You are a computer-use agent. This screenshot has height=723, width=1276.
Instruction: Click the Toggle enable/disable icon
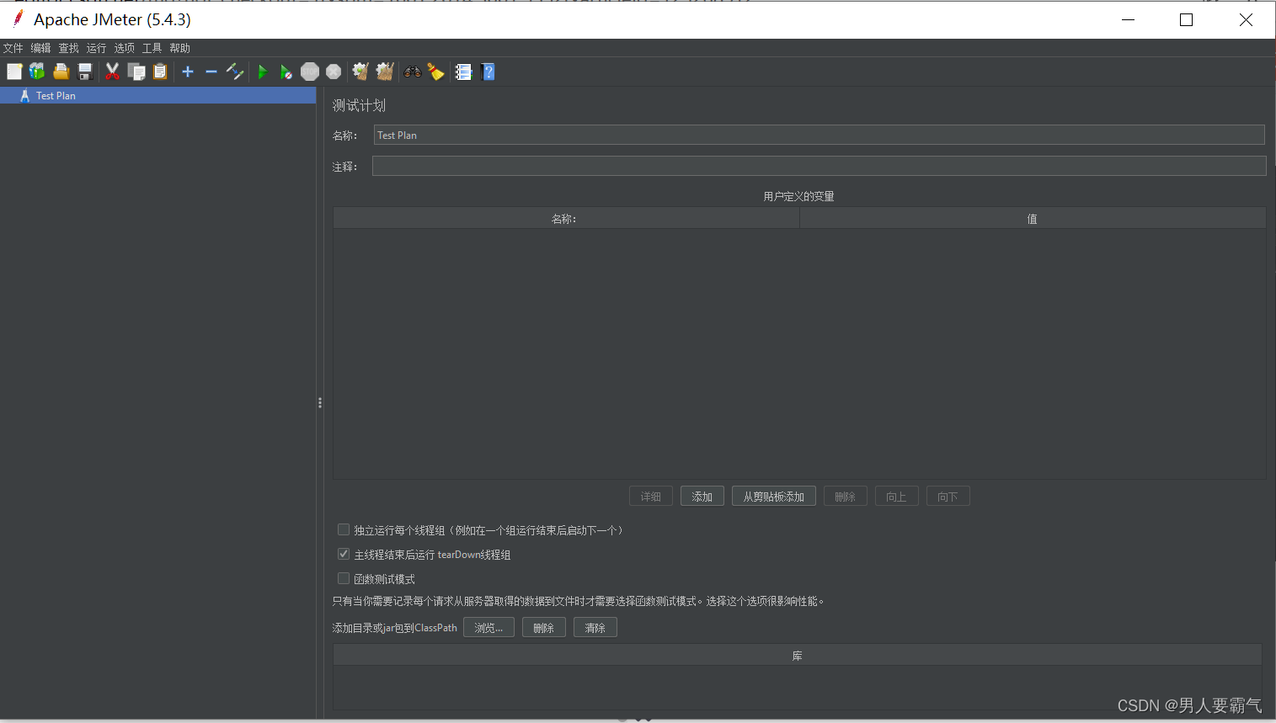[x=235, y=72]
